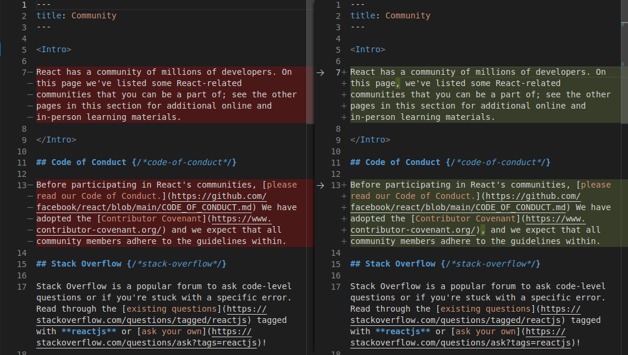Click 'Stack Overflow is a popular forum' in left pane
628x355 pixels.
coord(119,286)
